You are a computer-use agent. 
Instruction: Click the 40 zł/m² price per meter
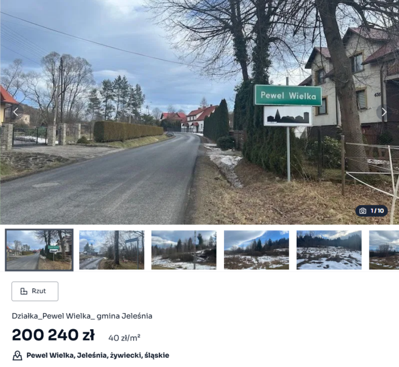point(124,338)
